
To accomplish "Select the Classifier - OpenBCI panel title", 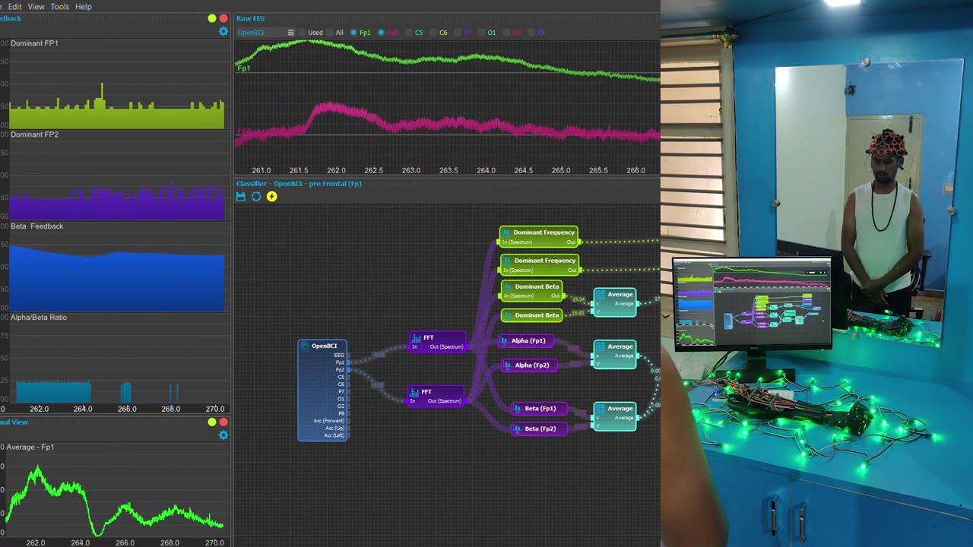I will click(x=299, y=184).
